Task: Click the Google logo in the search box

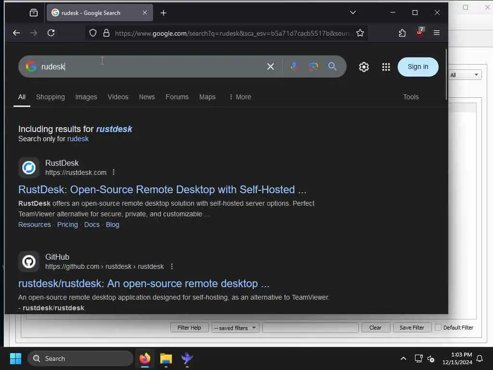Action: pos(31,66)
